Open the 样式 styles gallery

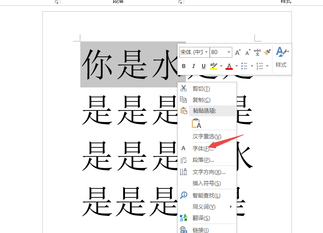pos(281,58)
